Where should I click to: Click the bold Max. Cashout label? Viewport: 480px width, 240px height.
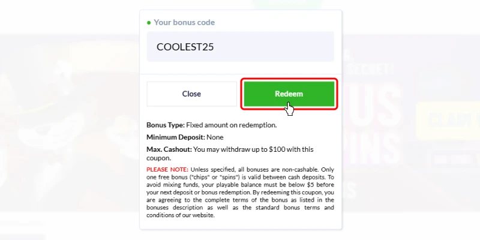tap(169, 149)
